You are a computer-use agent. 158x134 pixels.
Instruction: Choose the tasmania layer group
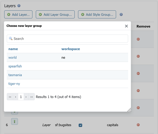pyautogui.click(x=15, y=75)
